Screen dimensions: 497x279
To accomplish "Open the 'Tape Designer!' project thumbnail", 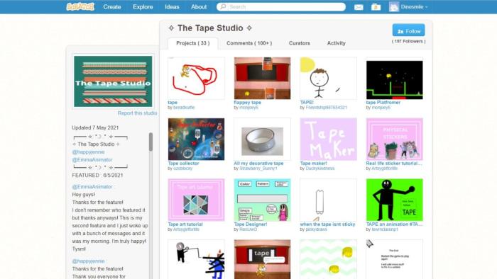I will pos(262,200).
